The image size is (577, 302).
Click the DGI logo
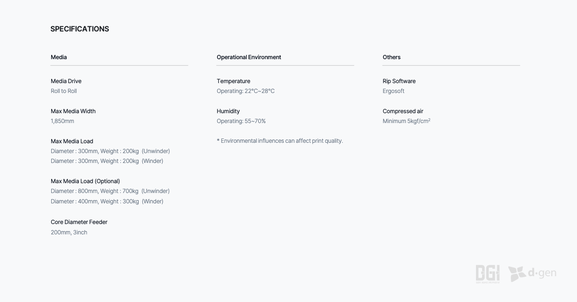coord(487,274)
